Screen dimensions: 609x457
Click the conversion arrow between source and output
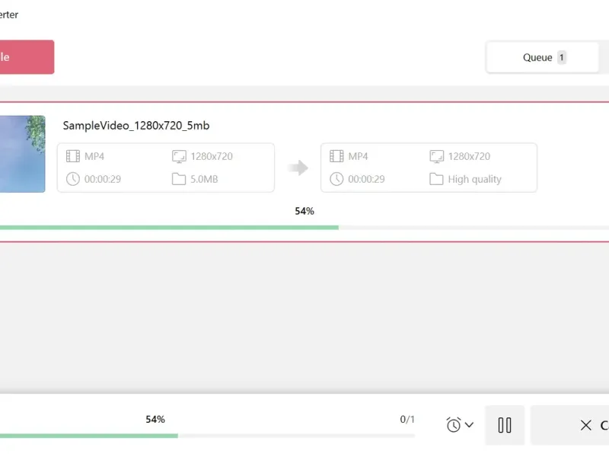click(x=298, y=168)
